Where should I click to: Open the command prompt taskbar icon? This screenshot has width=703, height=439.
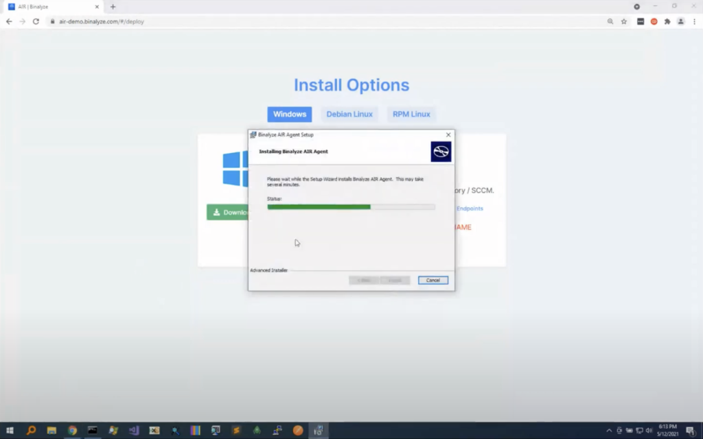click(x=93, y=431)
